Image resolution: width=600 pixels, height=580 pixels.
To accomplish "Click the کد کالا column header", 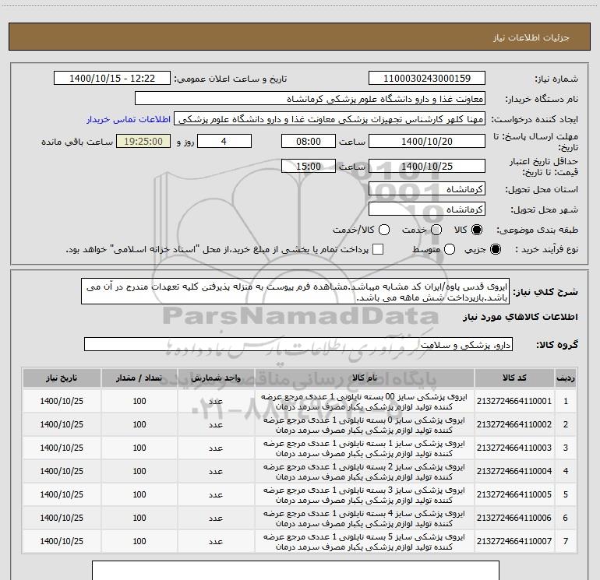I will coord(514,378).
